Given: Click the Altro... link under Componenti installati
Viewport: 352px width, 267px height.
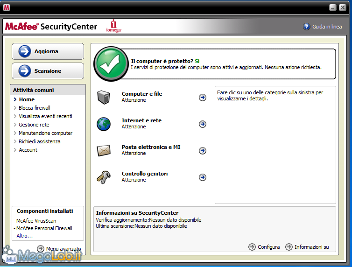Looking at the screenshot, I should 25,236.
